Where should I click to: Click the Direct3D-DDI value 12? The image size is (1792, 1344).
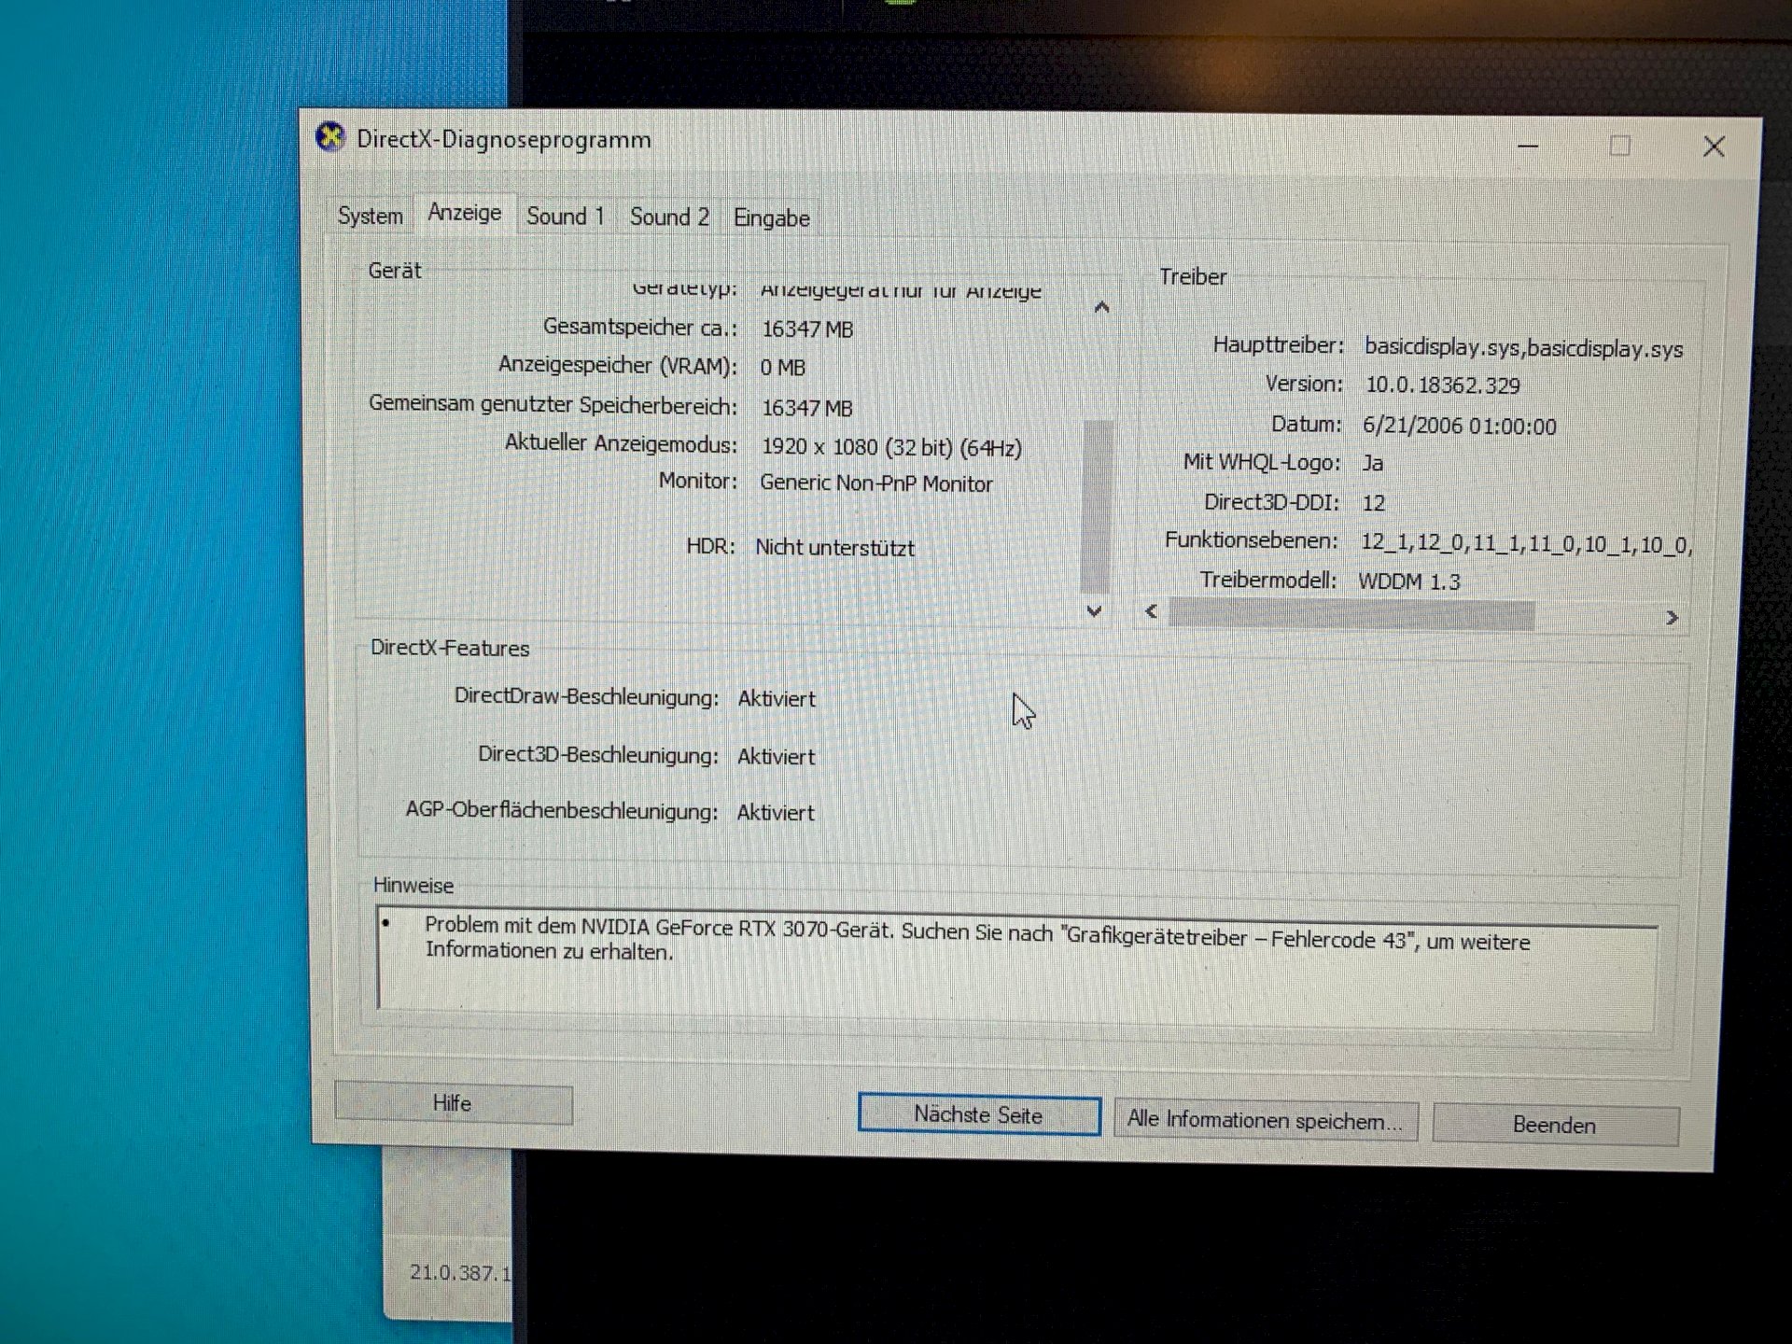point(1374,503)
